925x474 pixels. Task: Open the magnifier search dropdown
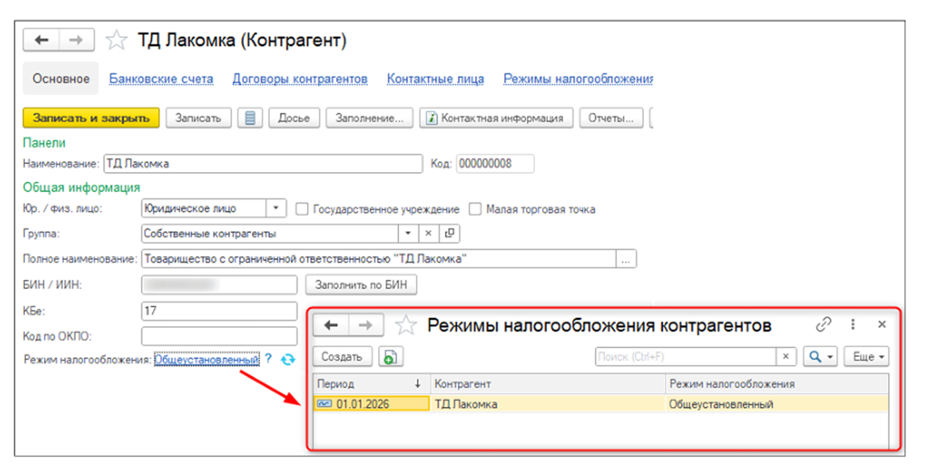[821, 357]
